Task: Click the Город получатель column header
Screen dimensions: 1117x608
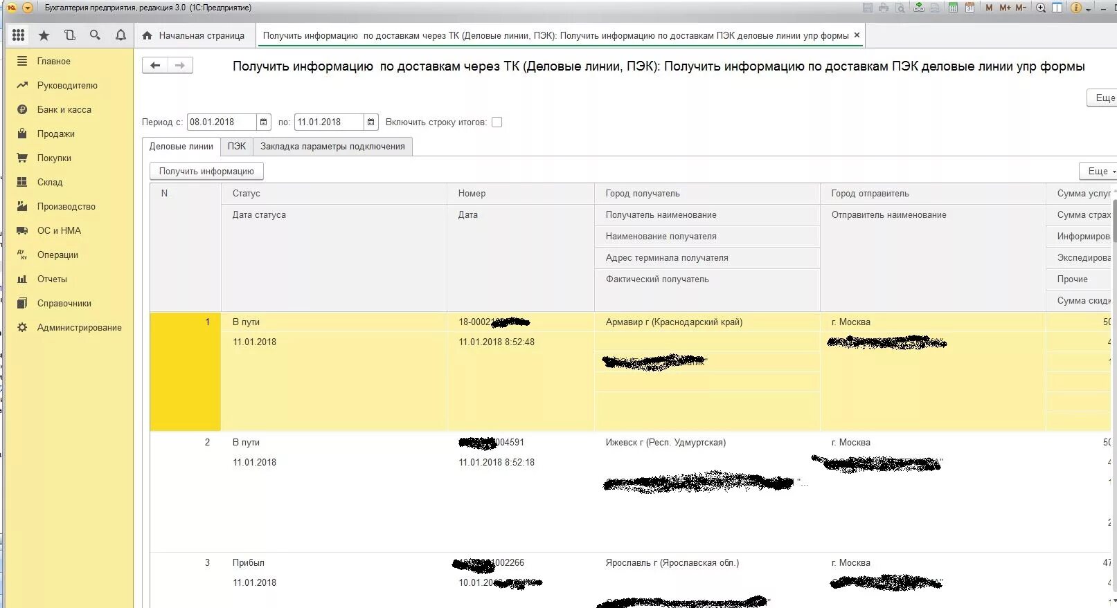Action: [707, 194]
